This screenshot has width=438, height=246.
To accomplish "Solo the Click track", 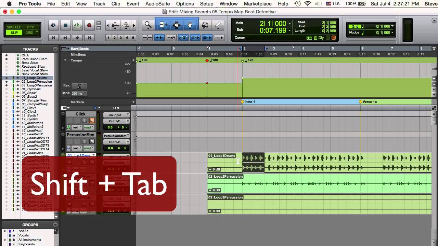I will click(x=84, y=121).
